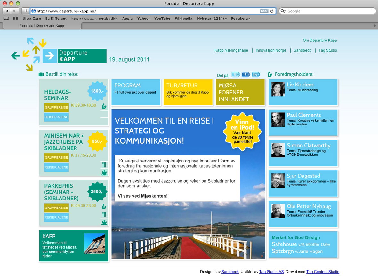Go back with the browser back arrow
Viewport: 378px width, 278px height.
pos(7,11)
